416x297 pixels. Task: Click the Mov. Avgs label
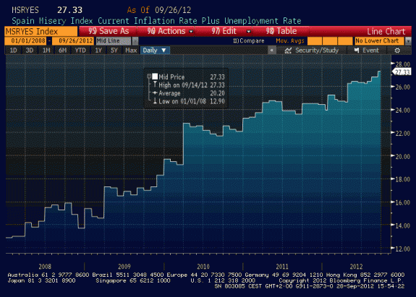[290, 40]
